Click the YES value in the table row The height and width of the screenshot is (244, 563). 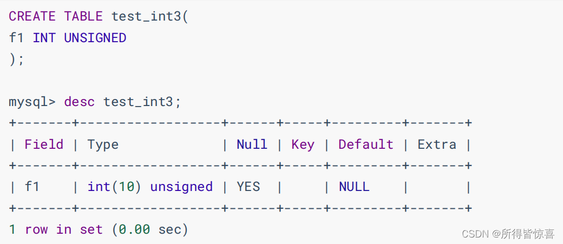click(248, 187)
